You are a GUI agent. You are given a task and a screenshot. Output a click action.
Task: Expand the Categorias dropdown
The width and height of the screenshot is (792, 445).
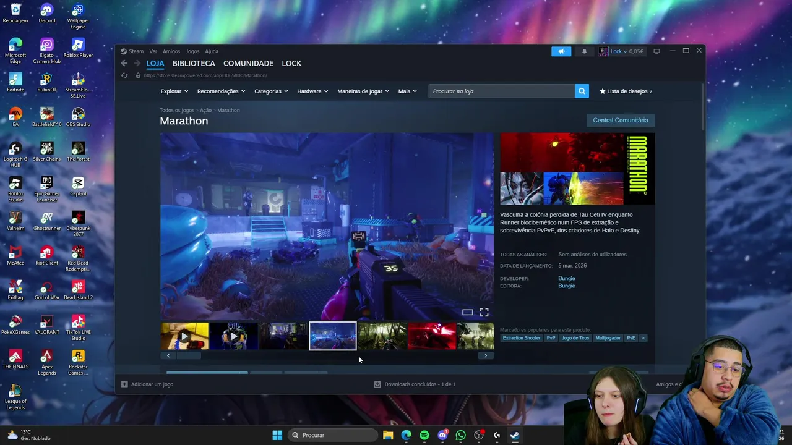271,91
